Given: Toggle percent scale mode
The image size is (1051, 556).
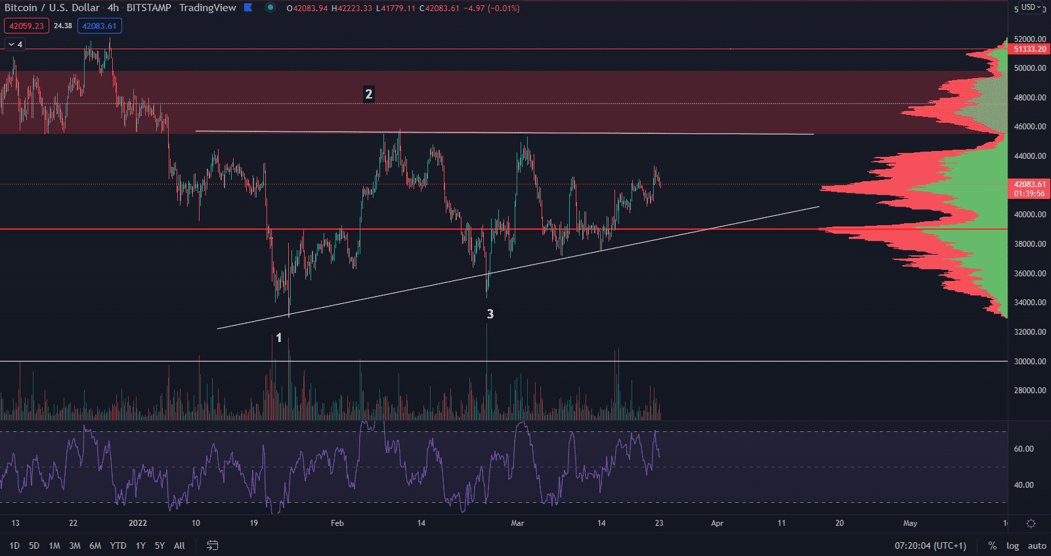Looking at the screenshot, I should pyautogui.click(x=992, y=545).
